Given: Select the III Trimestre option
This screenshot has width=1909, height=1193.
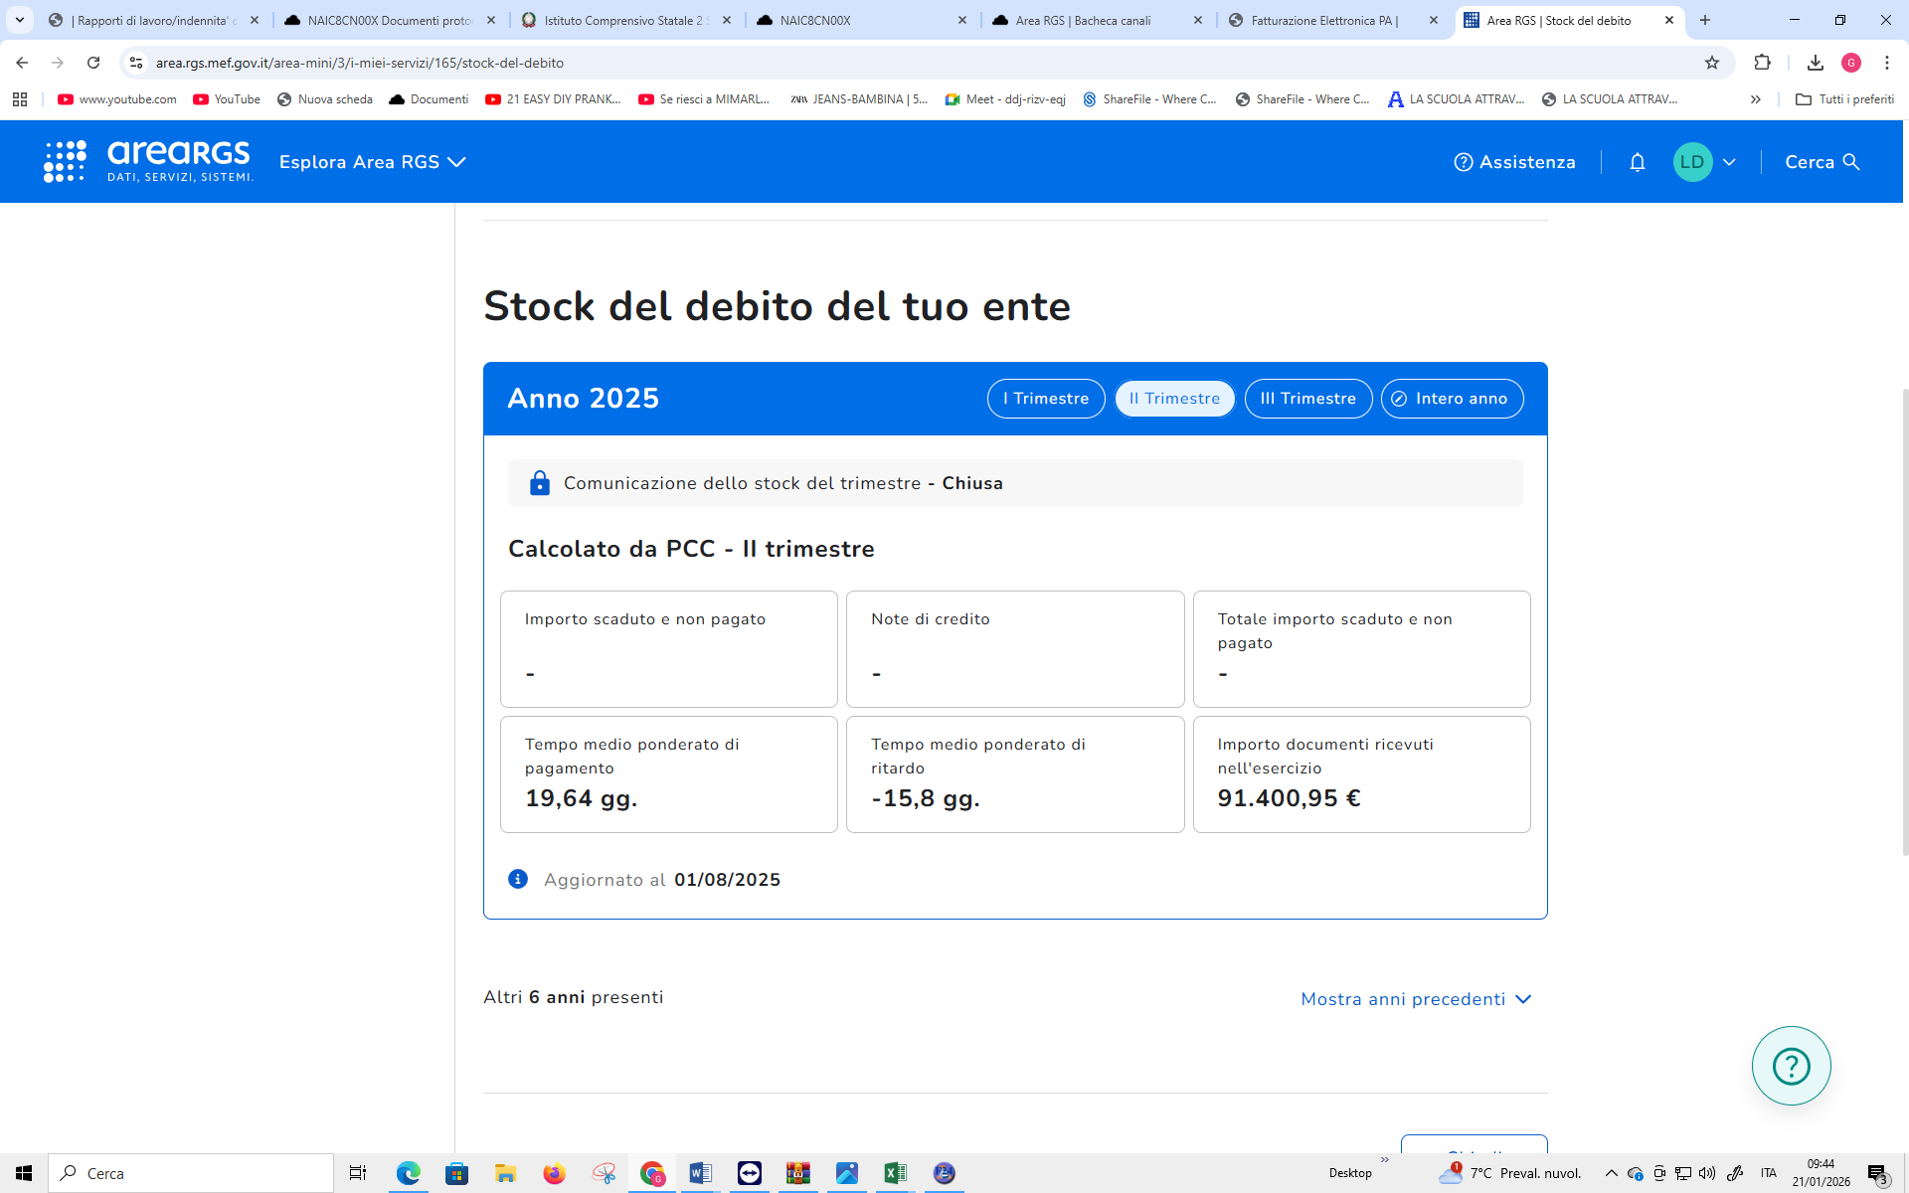Looking at the screenshot, I should click(1307, 399).
